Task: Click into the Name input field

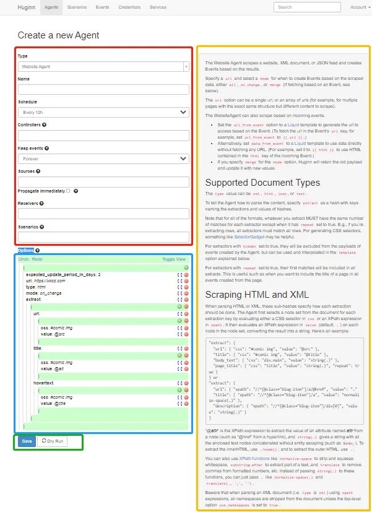Action: 103,89
